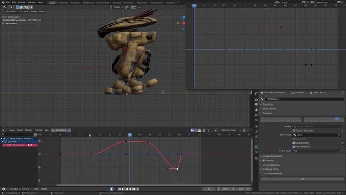Open the File menu

point(8,2)
